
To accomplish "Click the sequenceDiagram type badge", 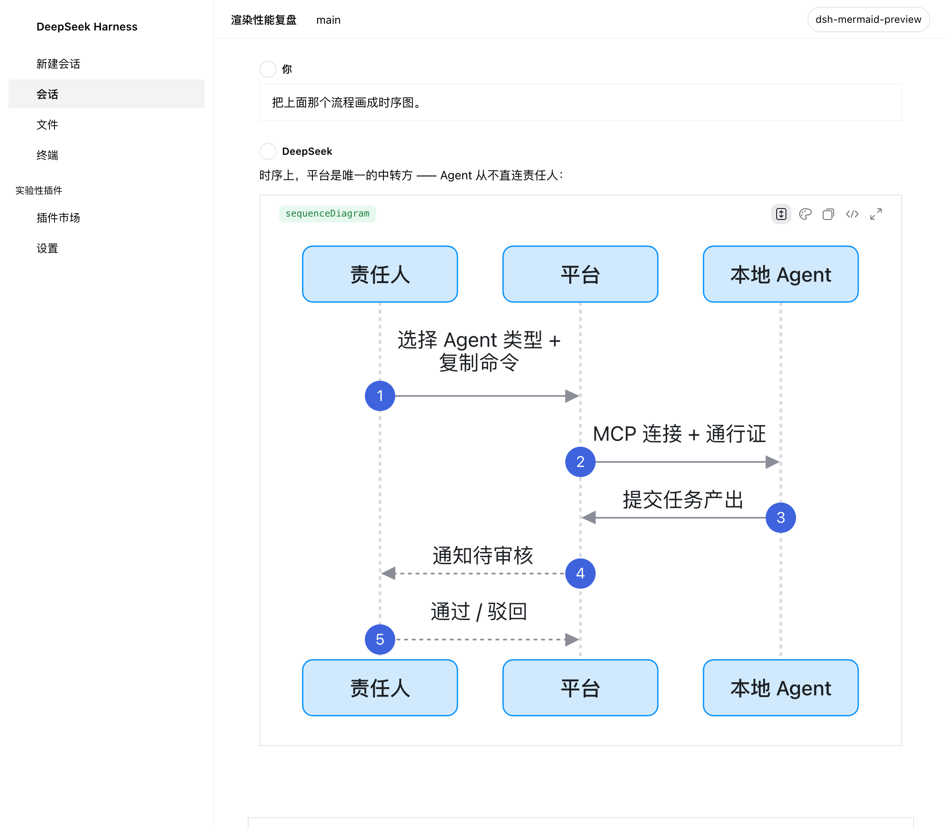I will coord(327,214).
